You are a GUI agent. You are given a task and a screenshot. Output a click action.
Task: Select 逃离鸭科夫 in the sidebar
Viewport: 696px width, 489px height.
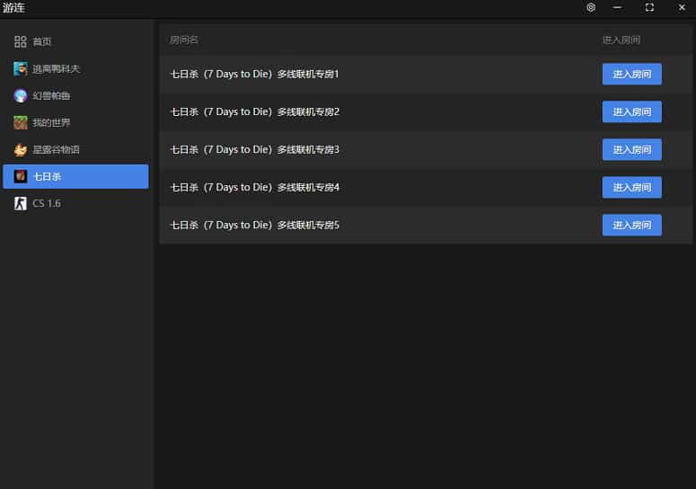[76, 69]
